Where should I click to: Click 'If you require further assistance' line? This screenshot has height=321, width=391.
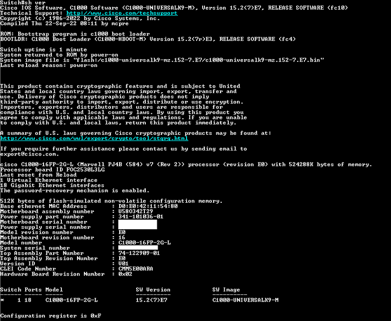tap(123, 149)
